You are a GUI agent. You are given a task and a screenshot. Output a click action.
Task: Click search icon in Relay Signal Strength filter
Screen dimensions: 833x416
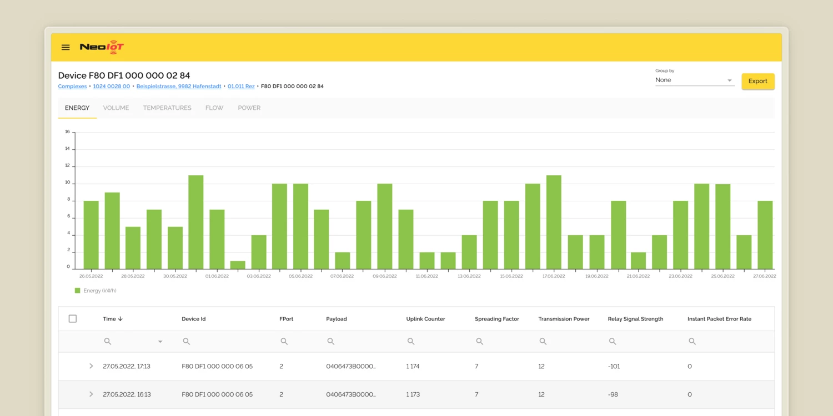coord(613,342)
